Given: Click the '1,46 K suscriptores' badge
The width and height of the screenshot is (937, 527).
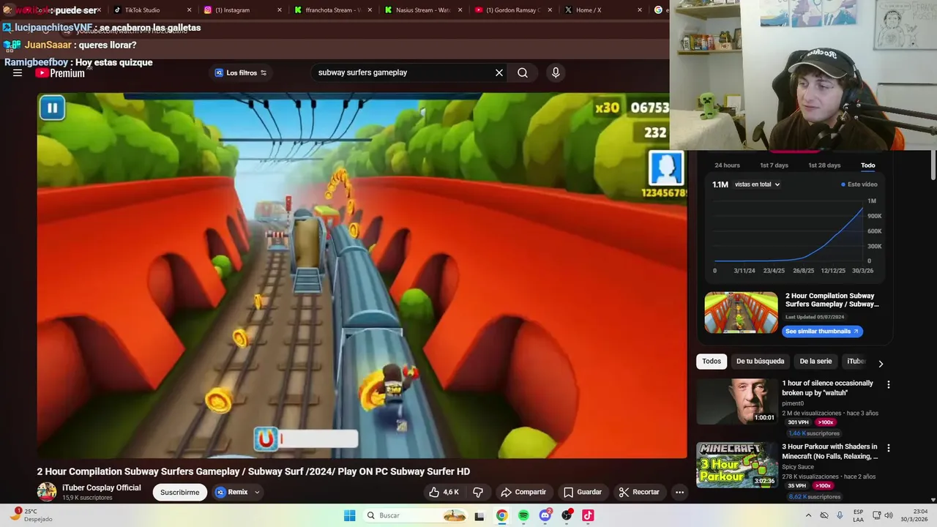Looking at the screenshot, I should point(813,433).
